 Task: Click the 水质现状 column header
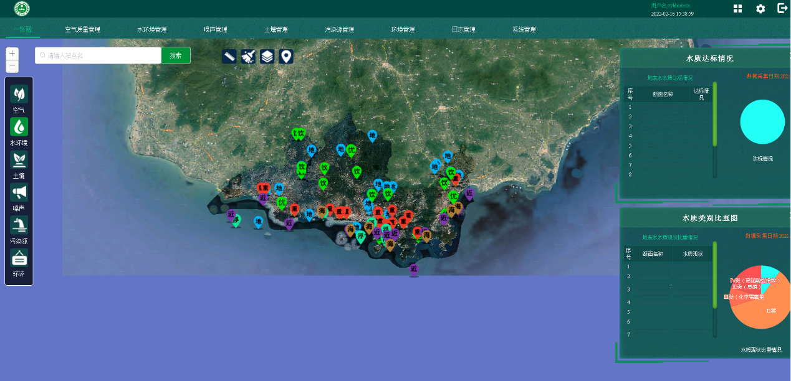[x=693, y=253]
